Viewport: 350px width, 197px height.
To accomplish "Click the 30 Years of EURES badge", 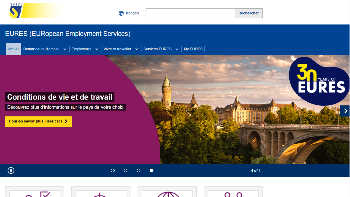I will click(x=319, y=81).
